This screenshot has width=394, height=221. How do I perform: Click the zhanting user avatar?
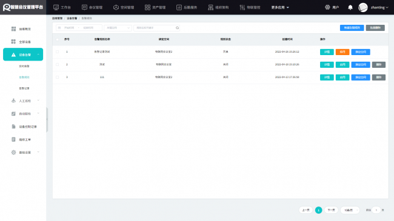363,7
